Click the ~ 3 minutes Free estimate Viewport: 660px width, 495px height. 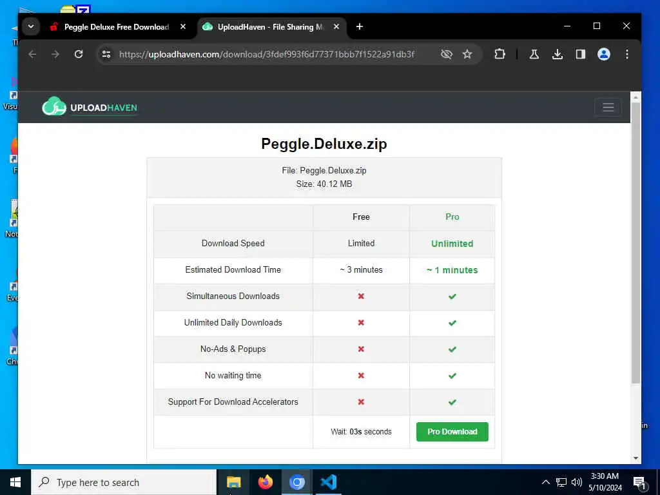(x=361, y=270)
